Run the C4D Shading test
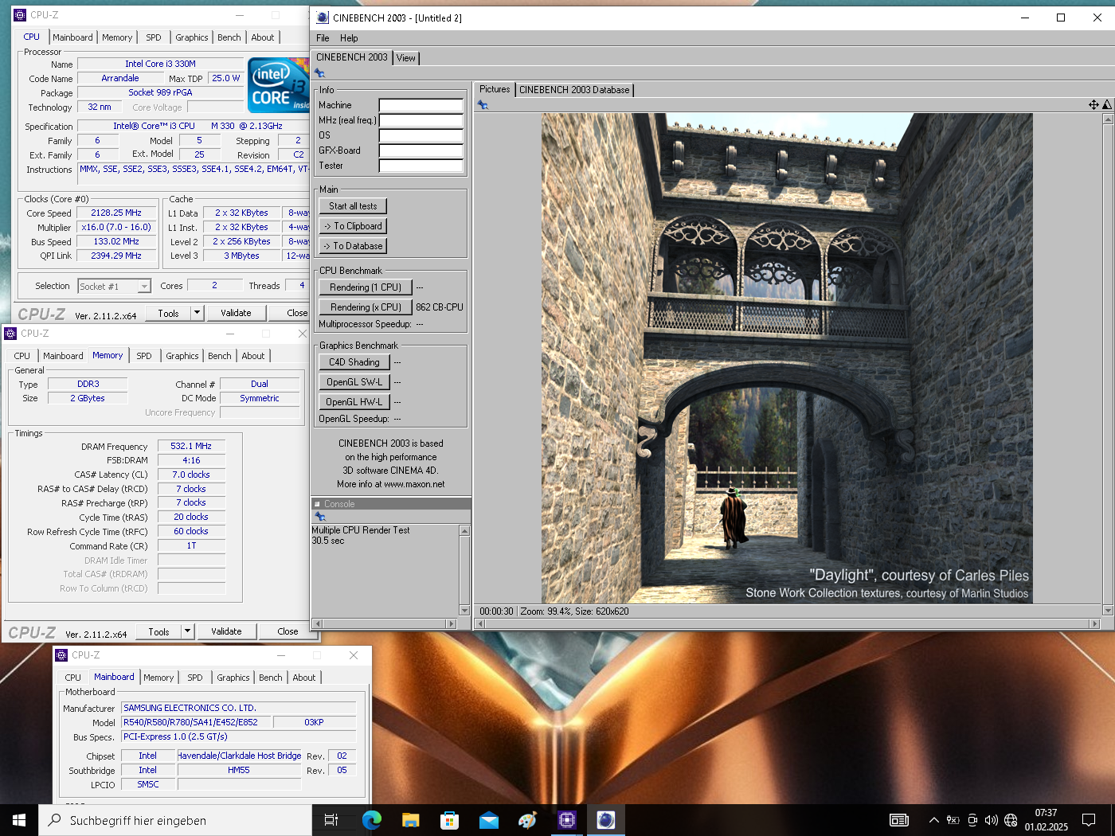Image resolution: width=1115 pixels, height=836 pixels. [x=354, y=362]
